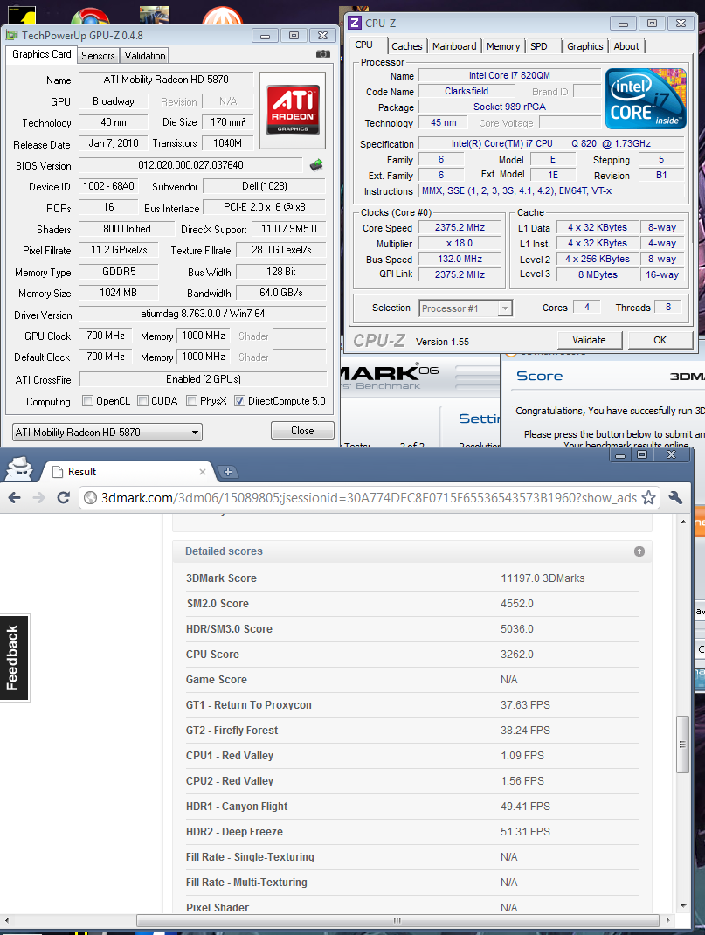Click the Validate button in CPU-Z
This screenshot has width=705, height=935.
[590, 340]
